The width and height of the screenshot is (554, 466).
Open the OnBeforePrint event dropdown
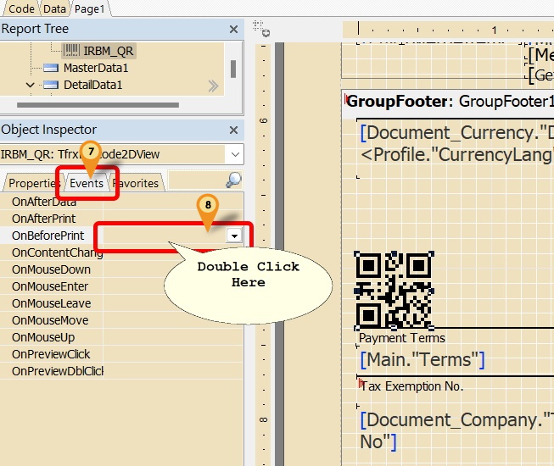click(233, 236)
